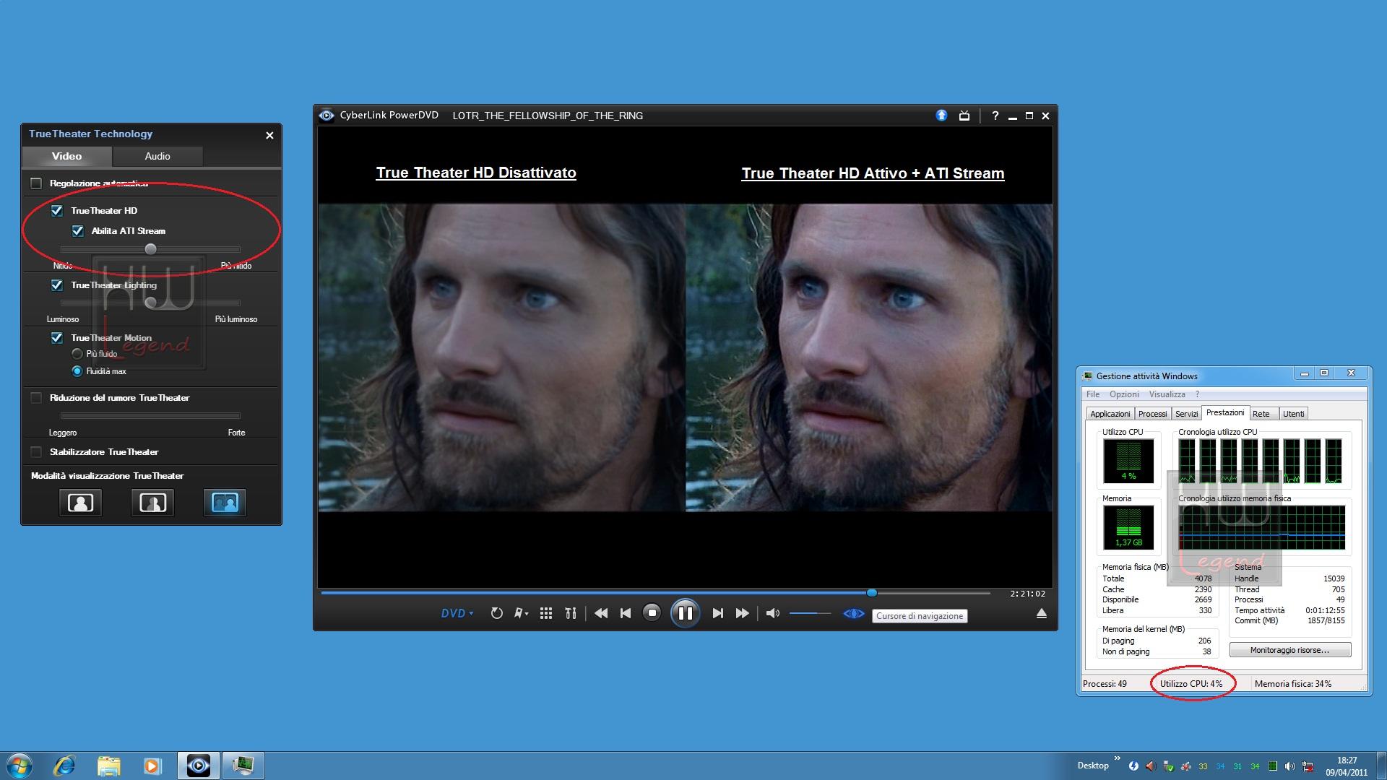Click the fast forward button
The width and height of the screenshot is (1387, 780).
pyautogui.click(x=742, y=613)
